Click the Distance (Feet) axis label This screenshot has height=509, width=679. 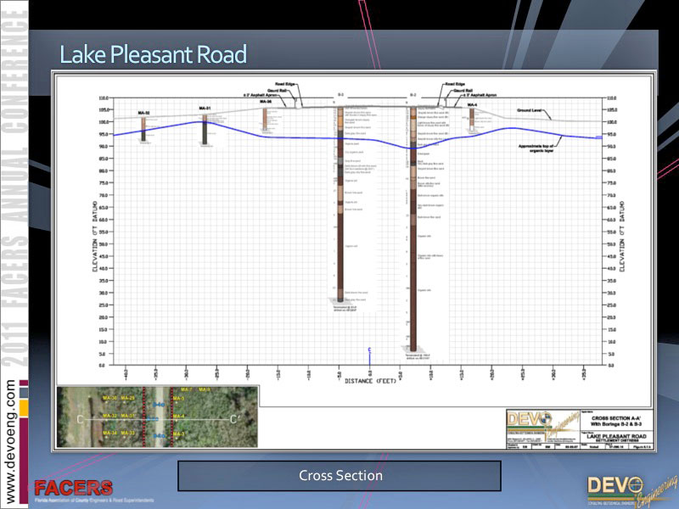pos(370,381)
